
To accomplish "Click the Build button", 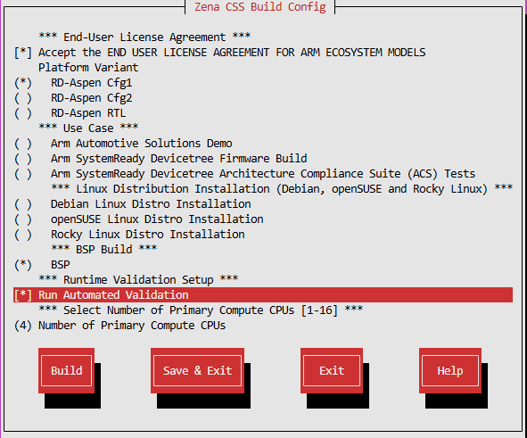I will pyautogui.click(x=66, y=370).
